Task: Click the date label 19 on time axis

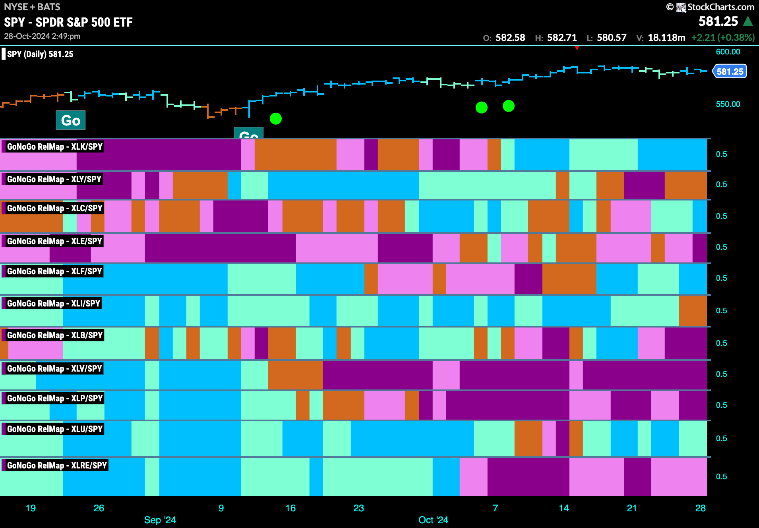Action: click(31, 508)
